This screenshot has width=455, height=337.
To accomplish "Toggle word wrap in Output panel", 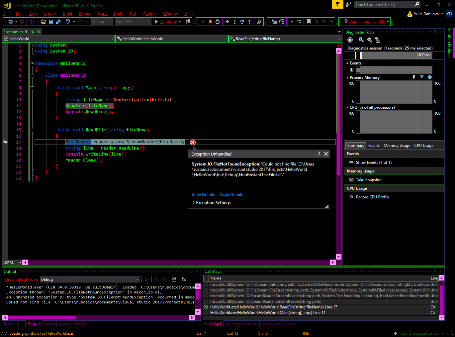I will 184,279.
